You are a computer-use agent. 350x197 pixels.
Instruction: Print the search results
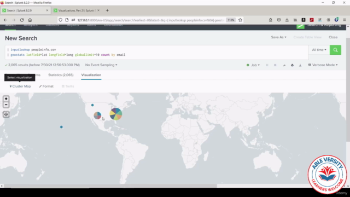(x=292, y=65)
